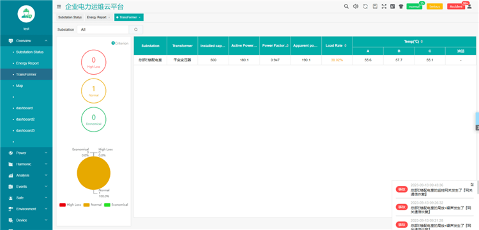
Task: Open the user profile icon
Action: click(x=469, y=6)
